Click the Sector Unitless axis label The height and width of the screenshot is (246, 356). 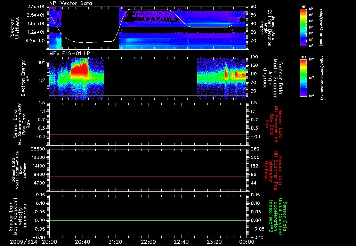click(x=14, y=28)
